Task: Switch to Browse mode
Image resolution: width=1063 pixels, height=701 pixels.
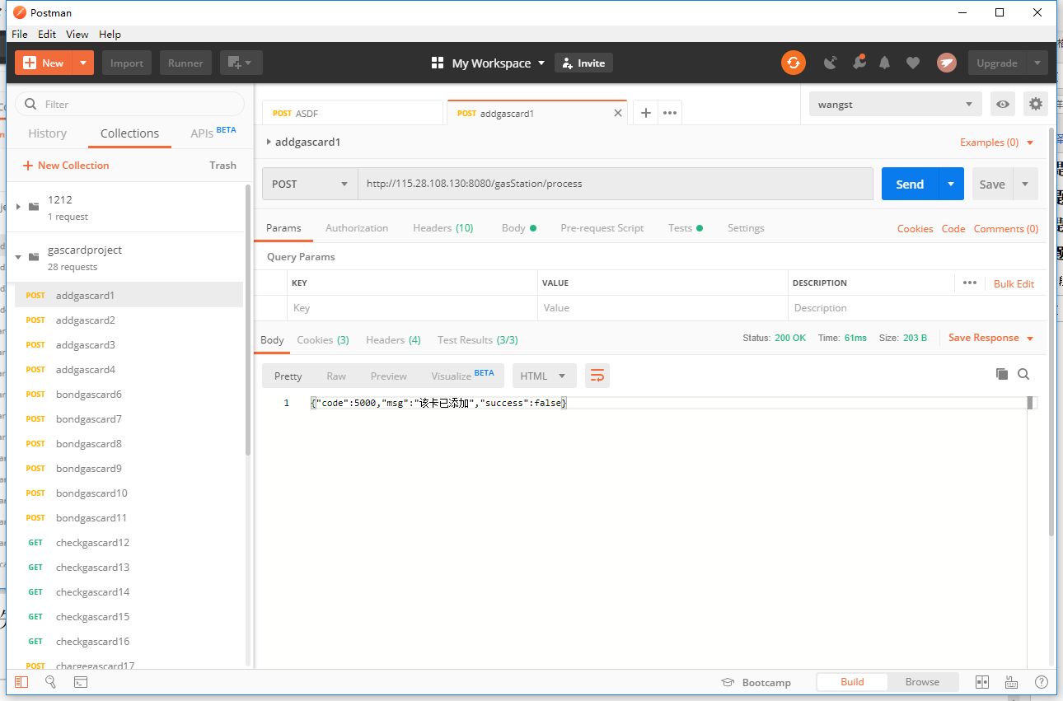Action: click(922, 682)
